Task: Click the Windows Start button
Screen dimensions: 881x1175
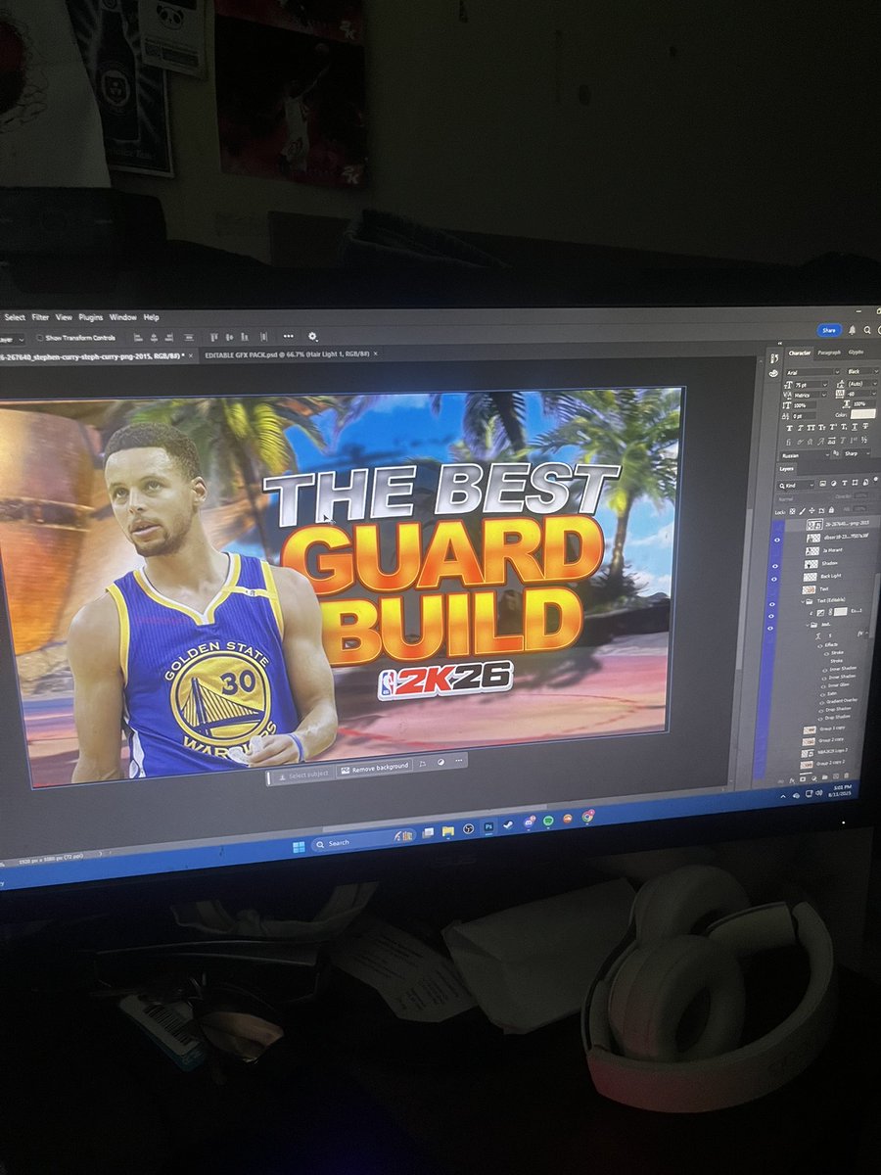Action: (299, 847)
